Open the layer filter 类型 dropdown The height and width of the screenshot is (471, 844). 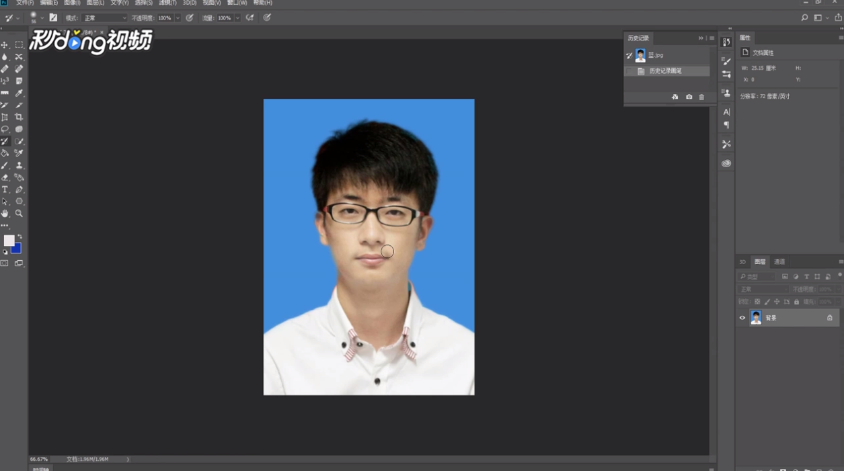[757, 277]
